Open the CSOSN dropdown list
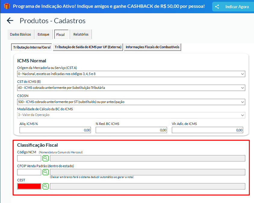254x203 pixels. tap(131, 102)
